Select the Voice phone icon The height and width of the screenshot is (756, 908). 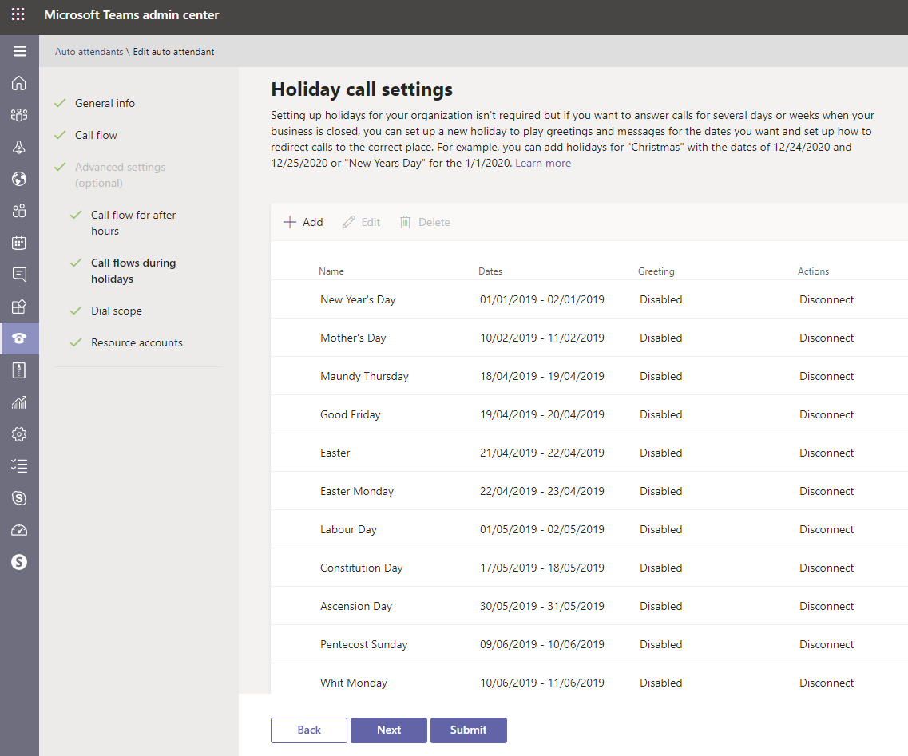tap(20, 338)
